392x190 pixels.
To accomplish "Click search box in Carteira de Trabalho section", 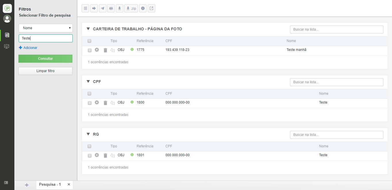I will [x=337, y=29].
